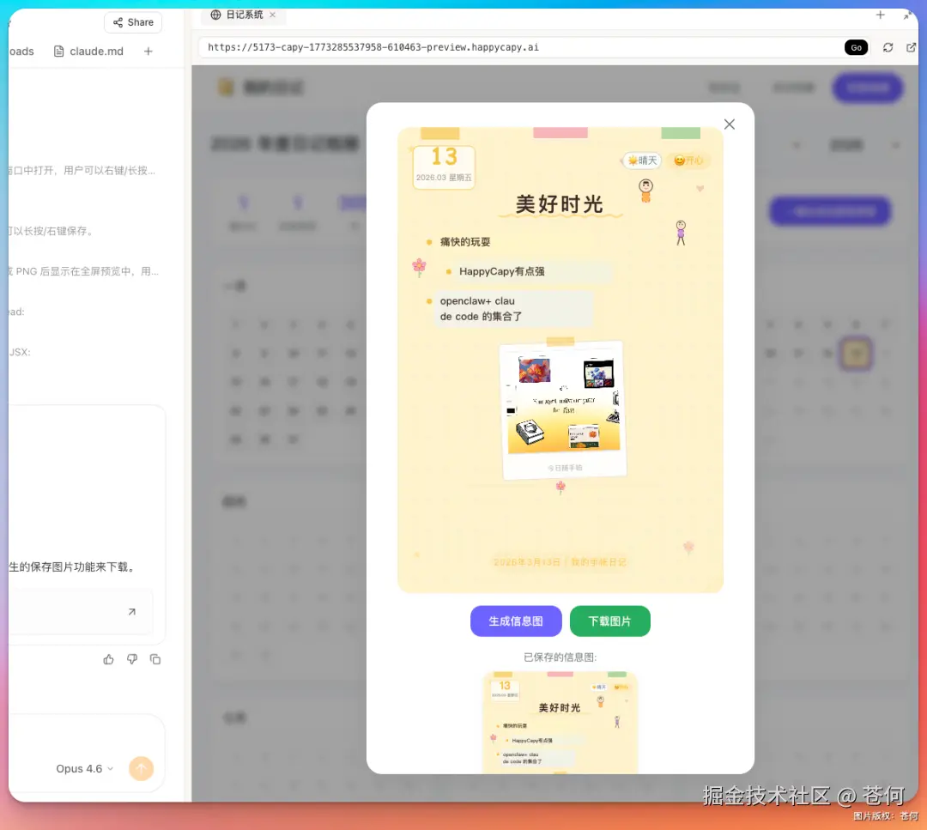
Task: Copy the response using the copy icon
Action: (x=155, y=659)
